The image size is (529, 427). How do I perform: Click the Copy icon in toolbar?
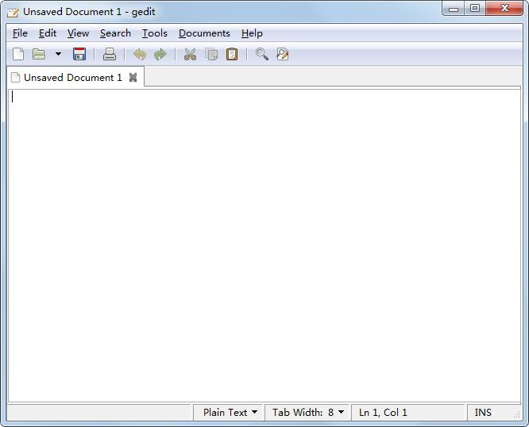211,55
